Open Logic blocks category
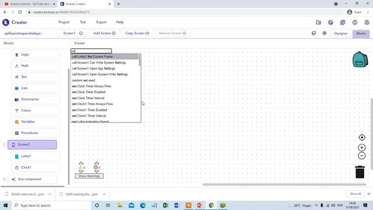373x210 pixels. tap(35, 54)
